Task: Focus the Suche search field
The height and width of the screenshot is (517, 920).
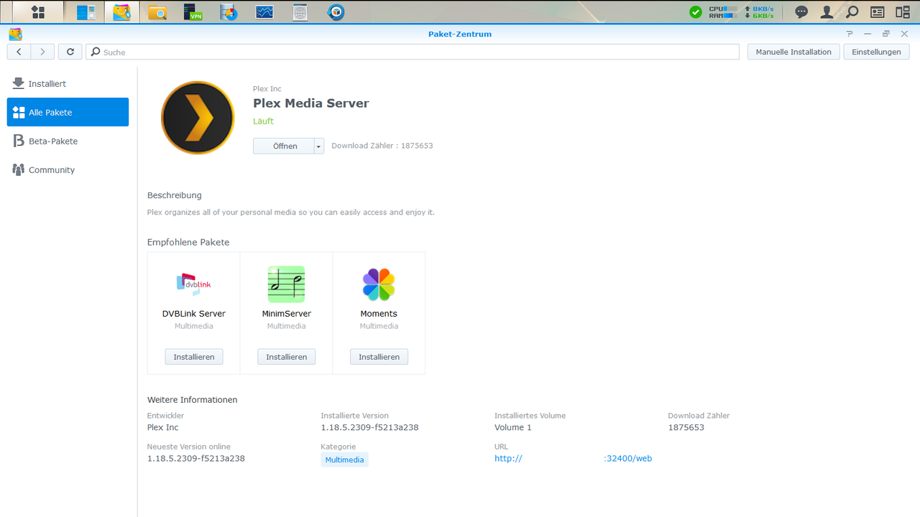Action: [x=413, y=52]
